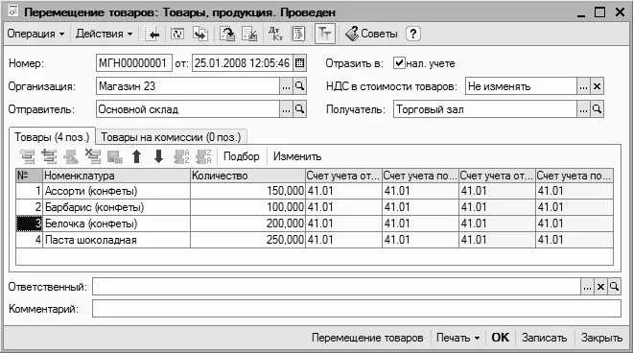Click magnifier icon for Получатель field
Screen dimensions: 633x353
598,109
